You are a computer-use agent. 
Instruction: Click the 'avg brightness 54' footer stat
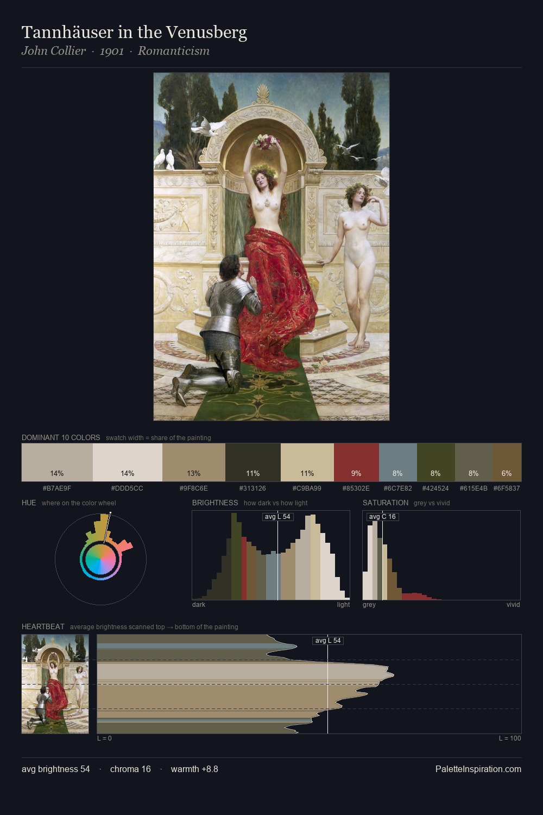56,769
